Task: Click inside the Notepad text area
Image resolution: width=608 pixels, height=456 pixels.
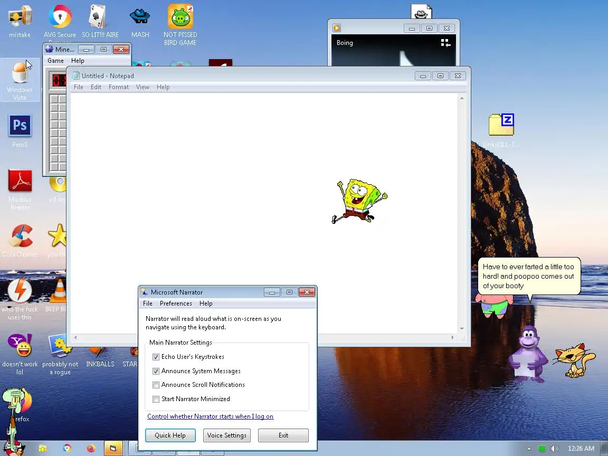Action: click(x=264, y=213)
